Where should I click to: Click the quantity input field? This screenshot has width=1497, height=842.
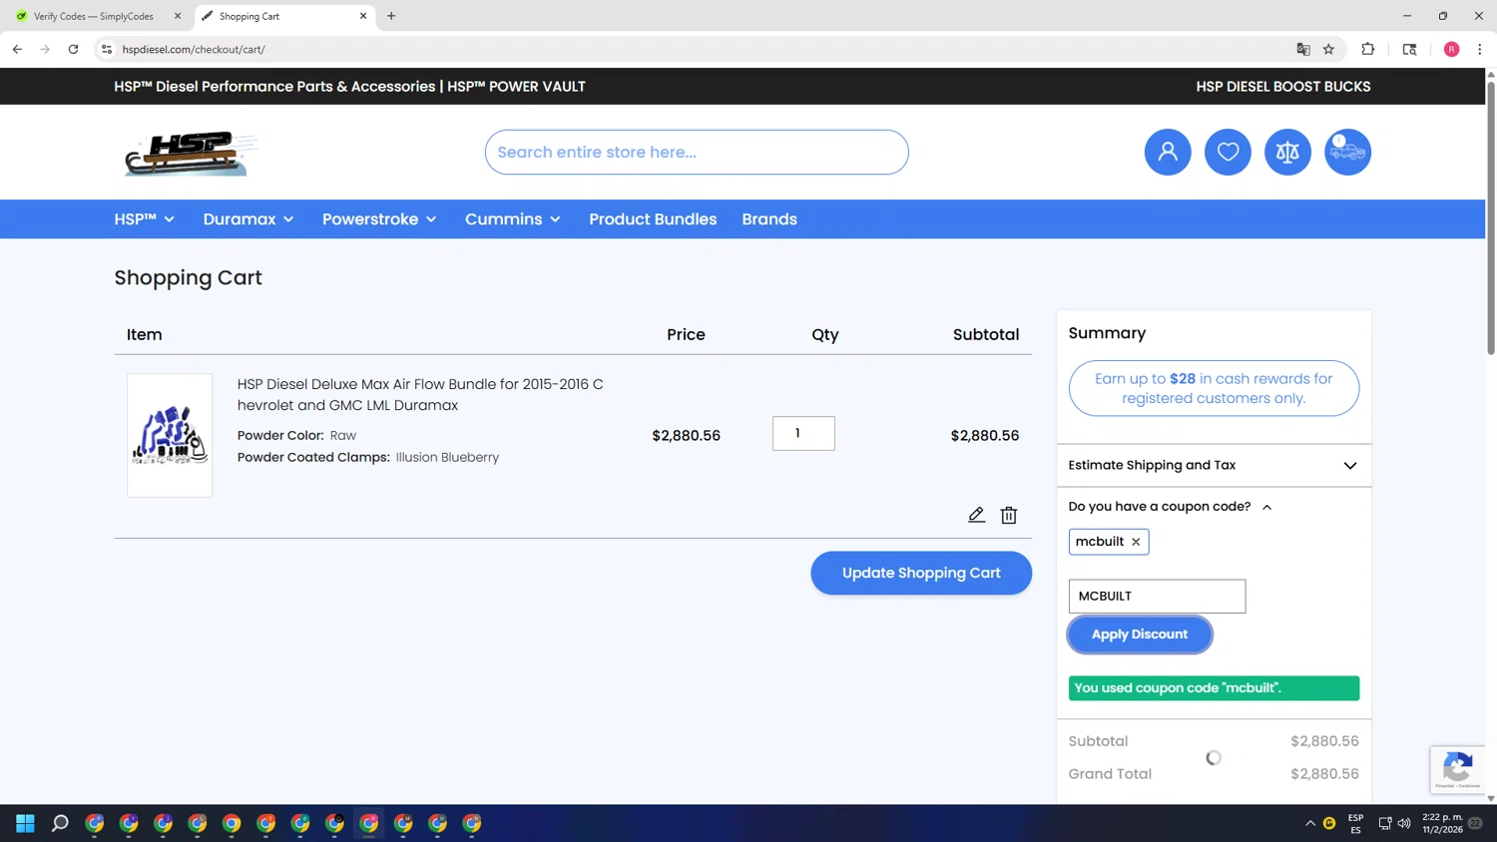coord(803,433)
